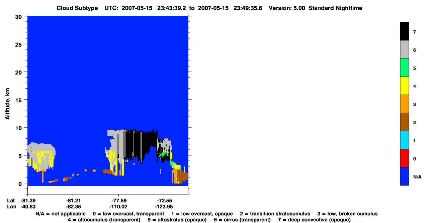Viewport: 435px width, 223px height.
Task: Click legend text '2 = transitiion stratocumulus'
Action: click(275, 214)
